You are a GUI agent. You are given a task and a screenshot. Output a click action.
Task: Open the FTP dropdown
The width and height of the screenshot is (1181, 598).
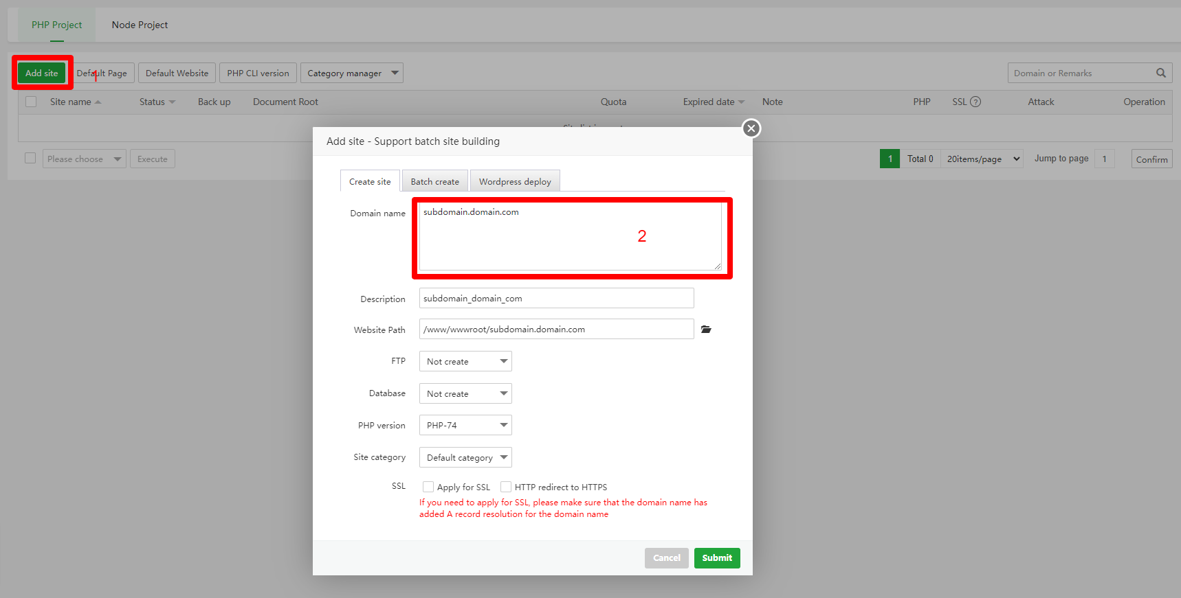(x=465, y=361)
